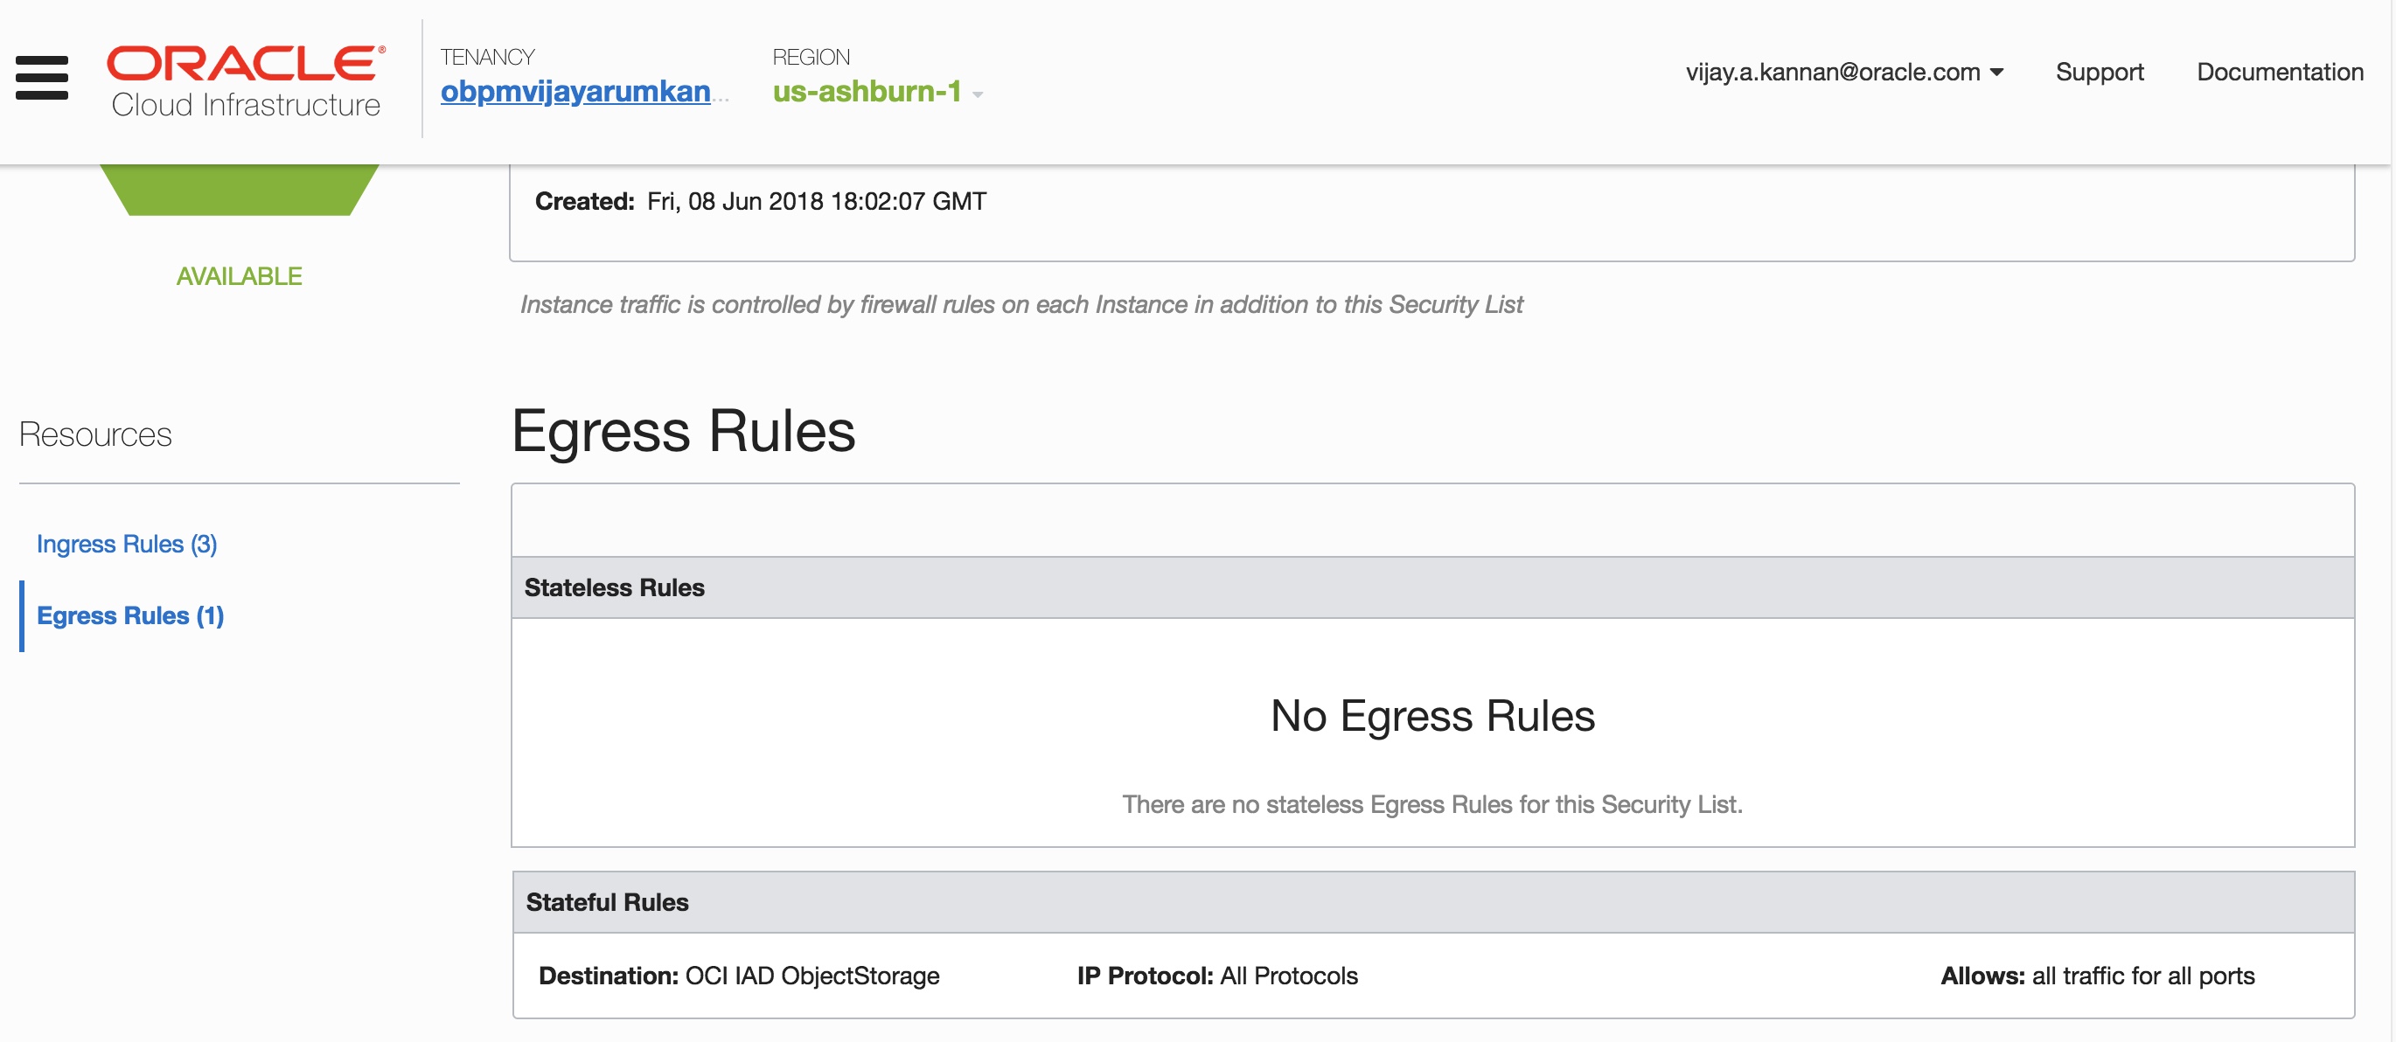This screenshot has width=2396, height=1042.
Task: Open the Support link
Action: point(2099,72)
